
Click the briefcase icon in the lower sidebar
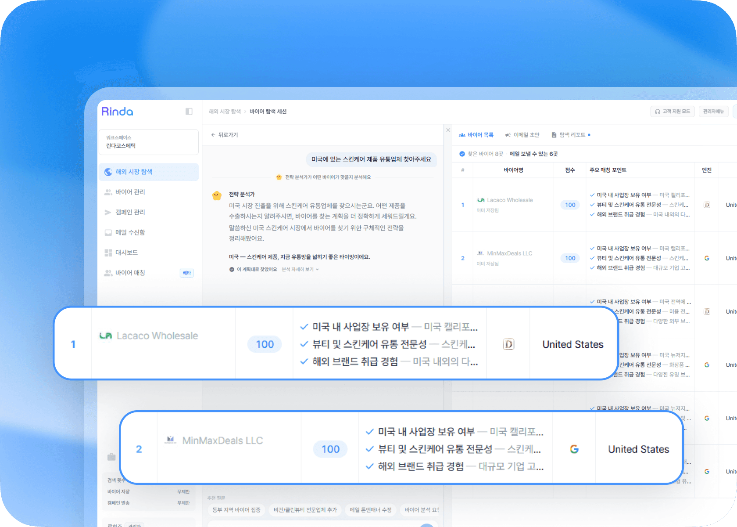(111, 457)
